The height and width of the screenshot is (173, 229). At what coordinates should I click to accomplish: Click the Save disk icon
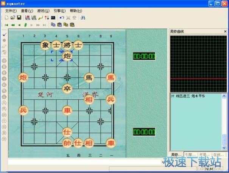(19, 18)
